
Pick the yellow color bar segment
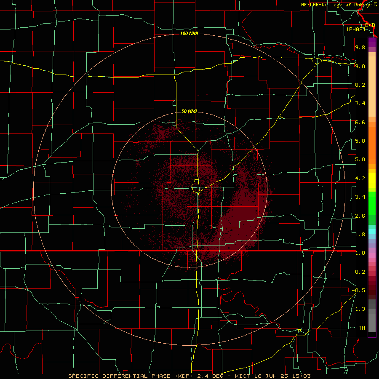click(372, 180)
